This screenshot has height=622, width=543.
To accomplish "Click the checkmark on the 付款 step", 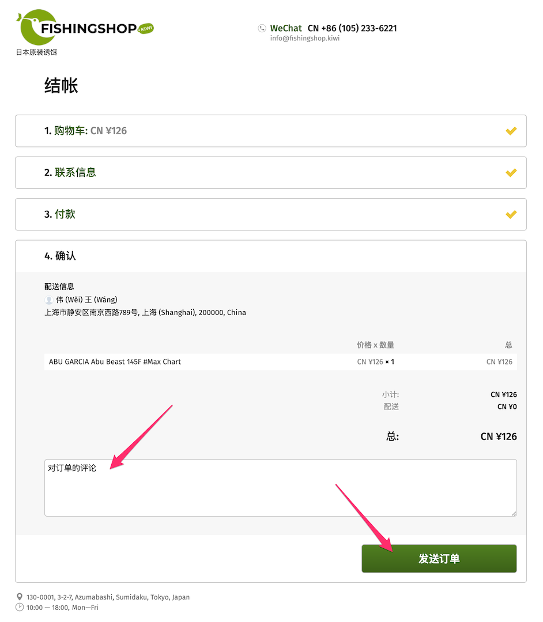I will click(511, 215).
